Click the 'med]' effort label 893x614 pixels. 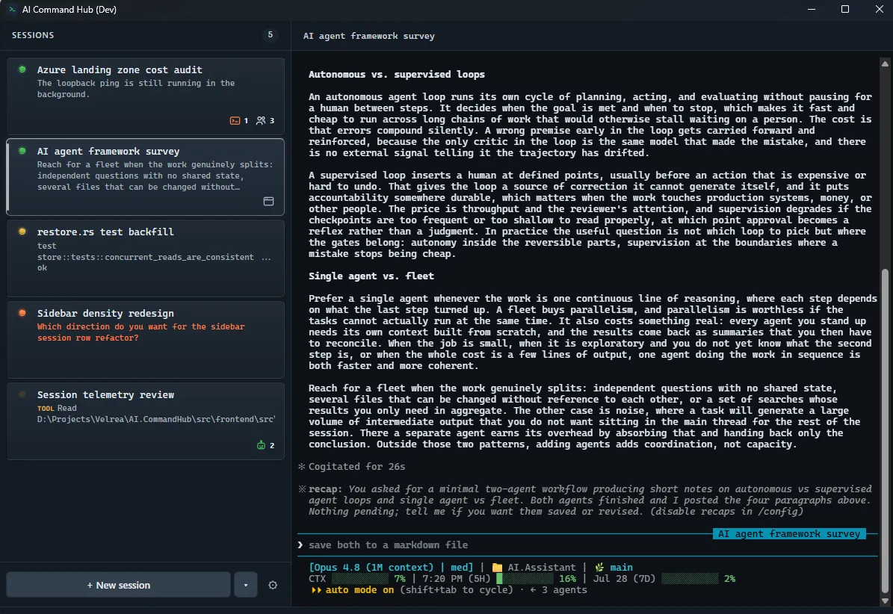pyautogui.click(x=462, y=568)
